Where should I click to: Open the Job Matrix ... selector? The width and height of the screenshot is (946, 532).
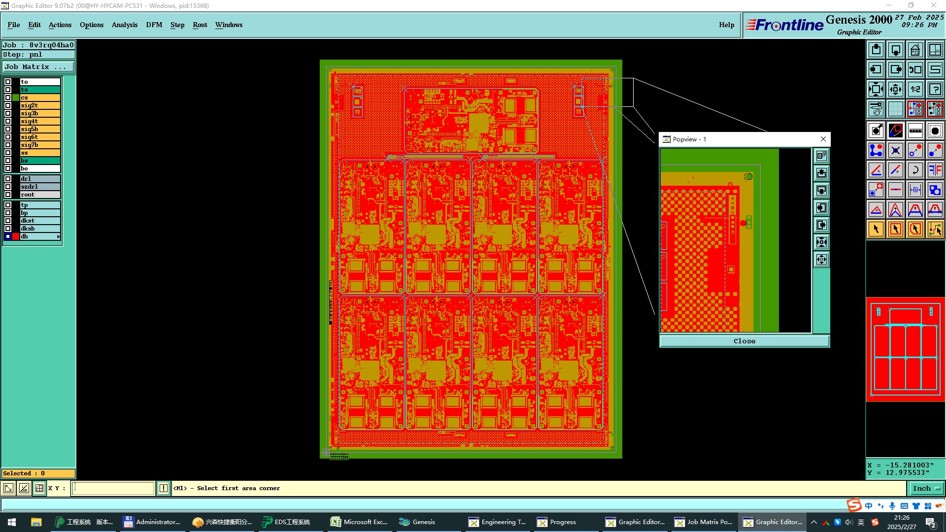[38, 66]
